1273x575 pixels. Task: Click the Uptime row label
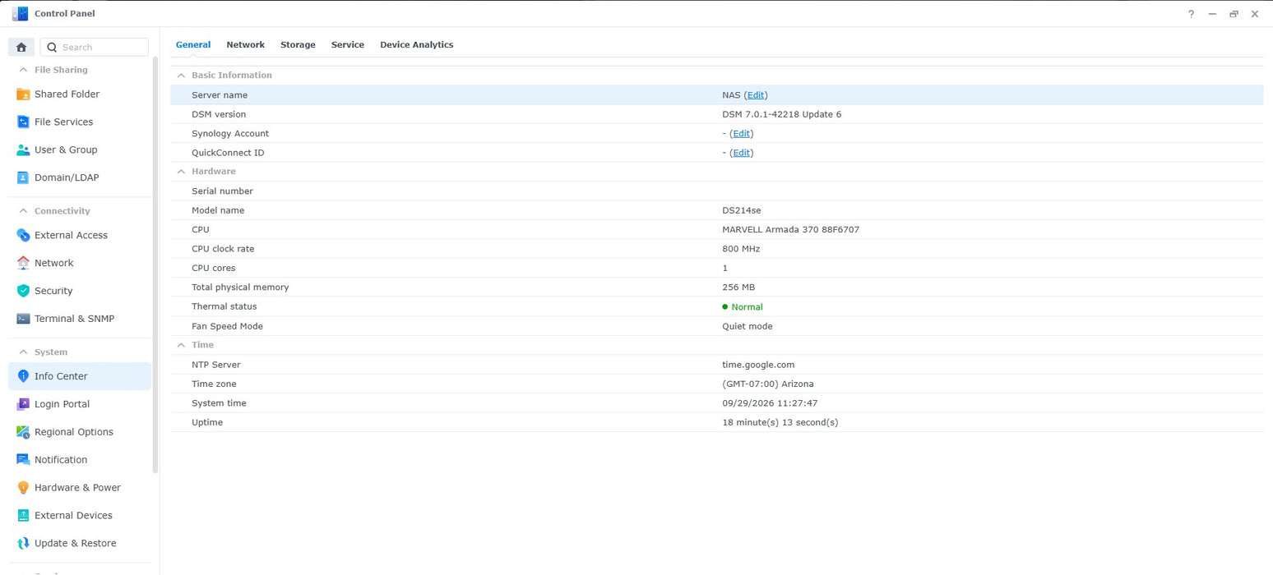point(207,423)
